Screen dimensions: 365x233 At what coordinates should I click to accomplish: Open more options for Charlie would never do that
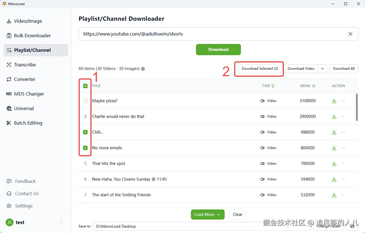343,116
